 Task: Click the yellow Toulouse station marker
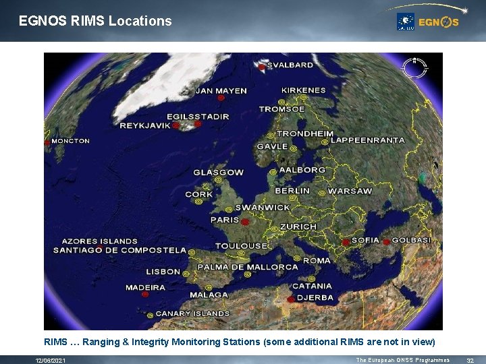click(241, 253)
